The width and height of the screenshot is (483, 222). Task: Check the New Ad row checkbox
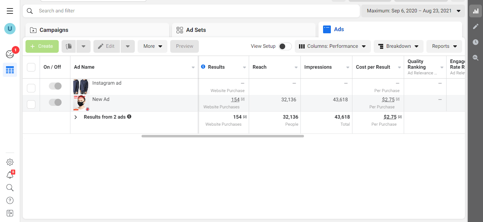[31, 104]
